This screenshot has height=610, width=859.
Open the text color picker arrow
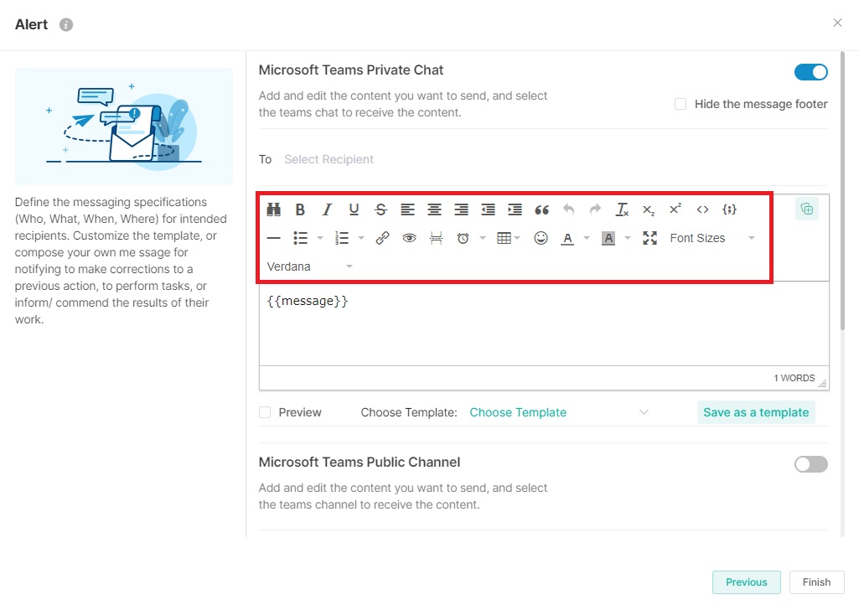pos(587,238)
